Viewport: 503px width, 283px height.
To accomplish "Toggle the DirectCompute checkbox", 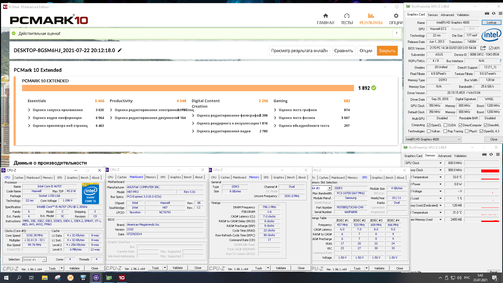I will coord(460,125).
